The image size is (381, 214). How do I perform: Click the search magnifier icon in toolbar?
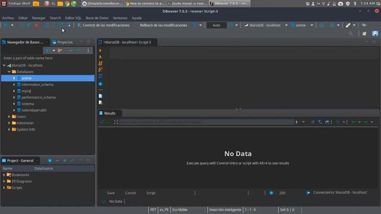(x=351, y=34)
